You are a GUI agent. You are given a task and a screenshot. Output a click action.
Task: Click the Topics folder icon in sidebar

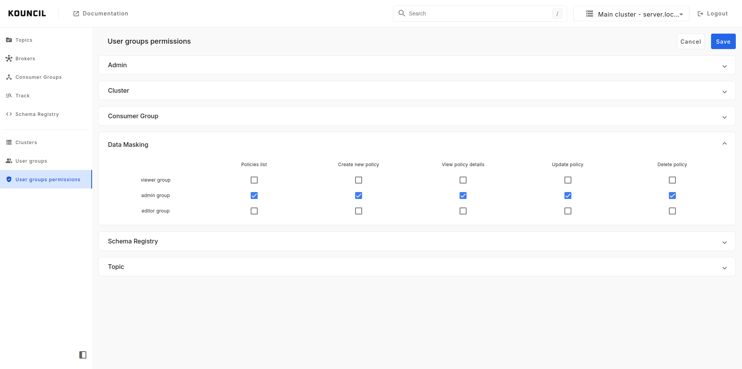(9, 40)
